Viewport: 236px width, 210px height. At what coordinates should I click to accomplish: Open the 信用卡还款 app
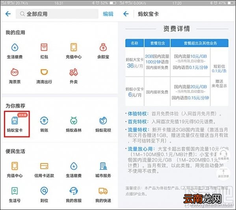point(44,170)
